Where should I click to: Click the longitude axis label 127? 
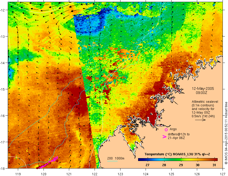[223, 174]
